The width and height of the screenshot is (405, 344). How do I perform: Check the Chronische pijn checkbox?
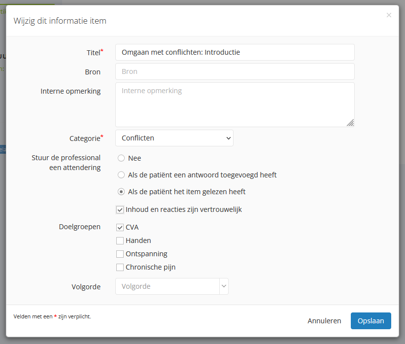120,268
